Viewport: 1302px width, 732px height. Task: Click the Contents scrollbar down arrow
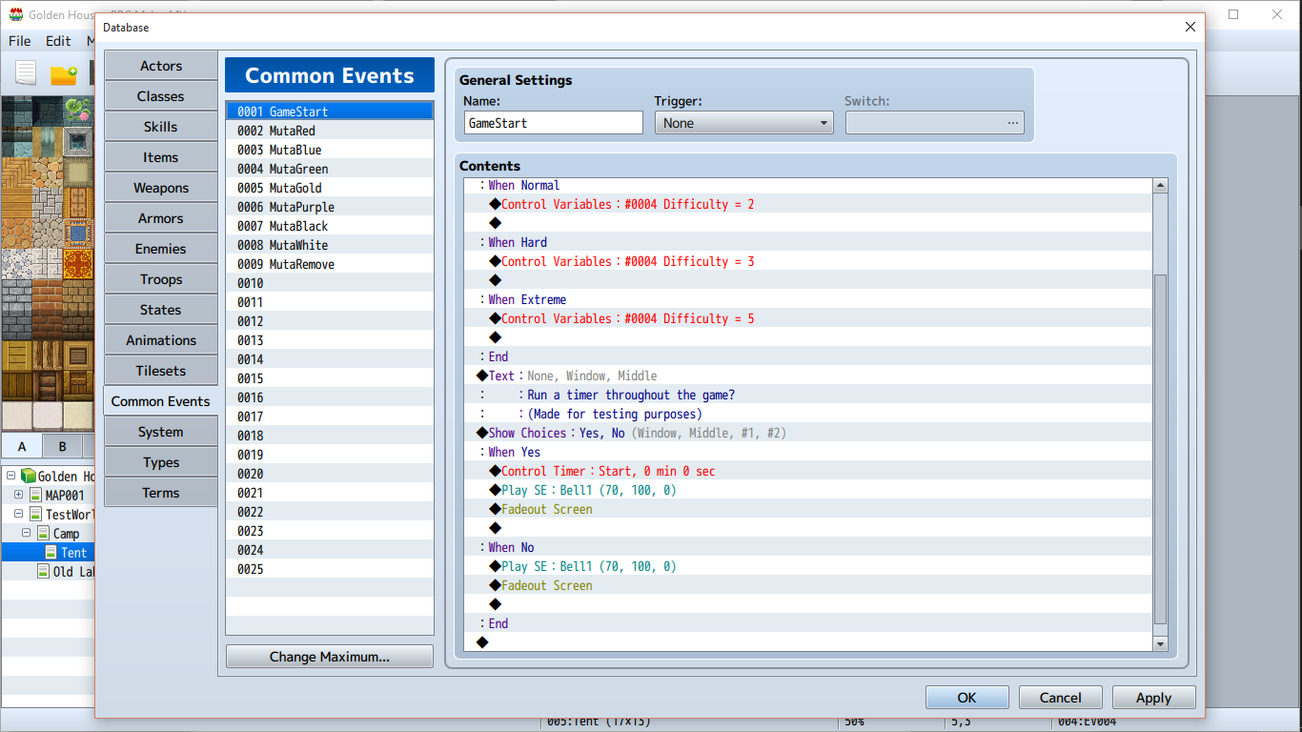click(x=1160, y=644)
